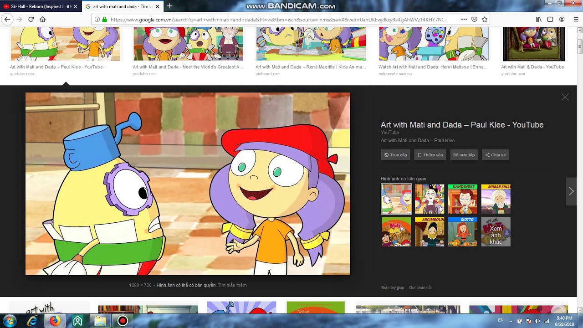This screenshot has height=328, width=583.
Task: Open the orange Mati related thumbnail
Action: tap(396, 232)
